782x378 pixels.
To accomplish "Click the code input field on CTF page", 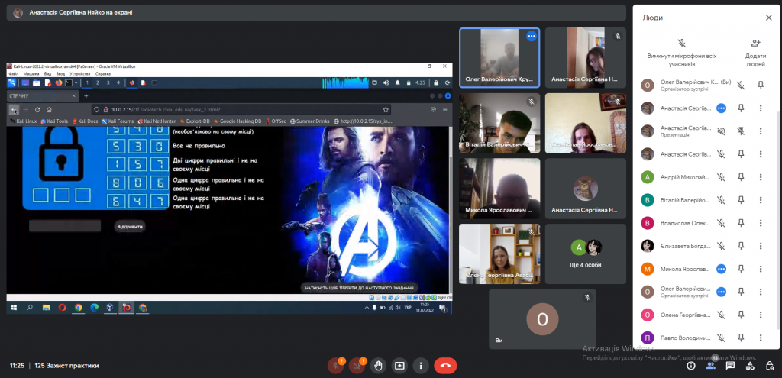I will click(65, 226).
